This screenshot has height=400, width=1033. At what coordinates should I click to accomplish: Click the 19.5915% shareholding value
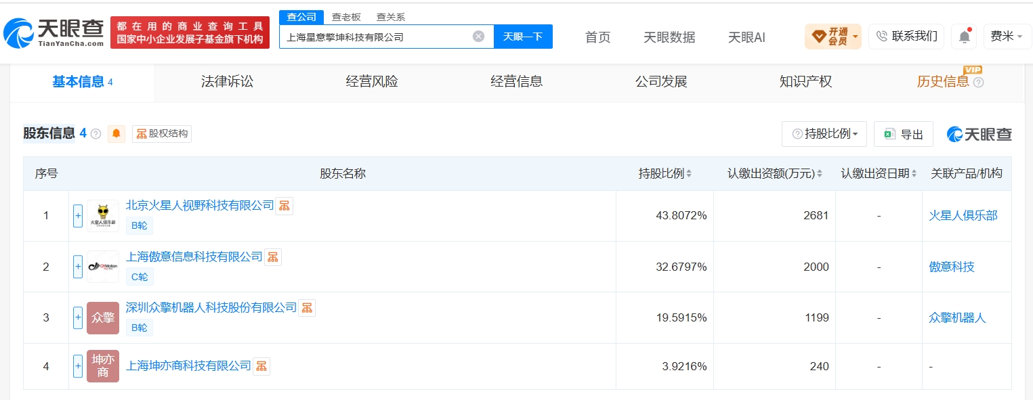click(x=681, y=318)
